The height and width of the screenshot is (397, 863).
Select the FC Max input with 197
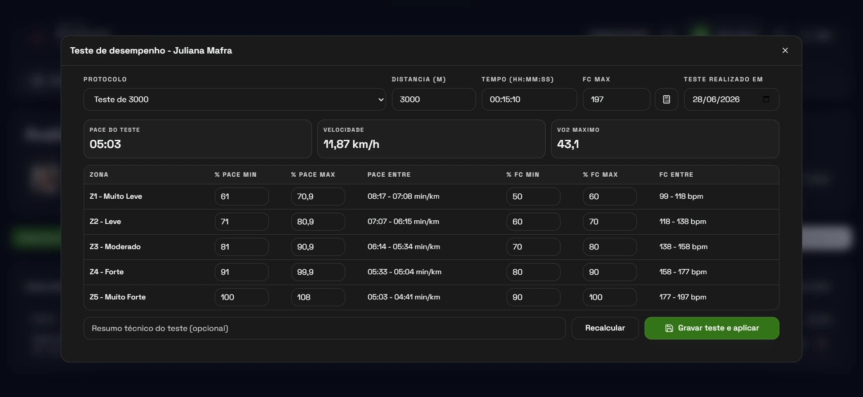(x=616, y=99)
